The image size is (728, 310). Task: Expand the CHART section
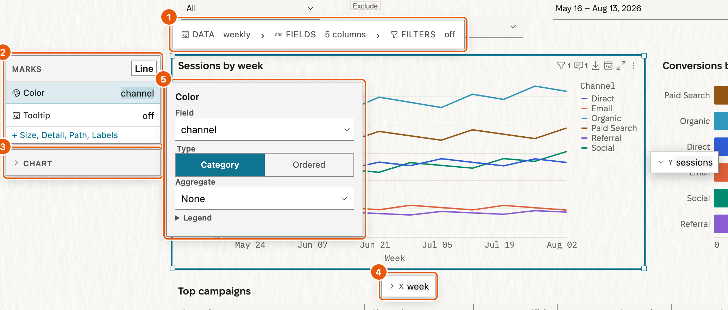(x=83, y=163)
